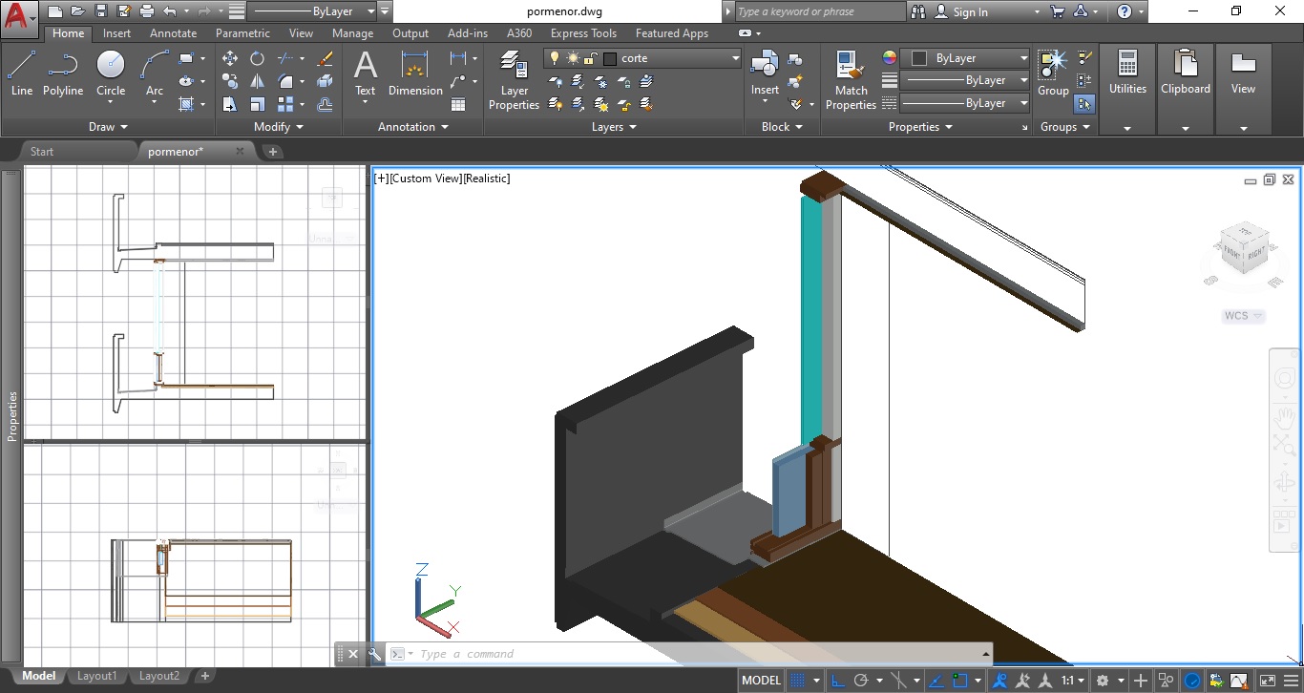Open the layer dropdown showing corte
This screenshot has width=1304, height=693.
coord(642,58)
